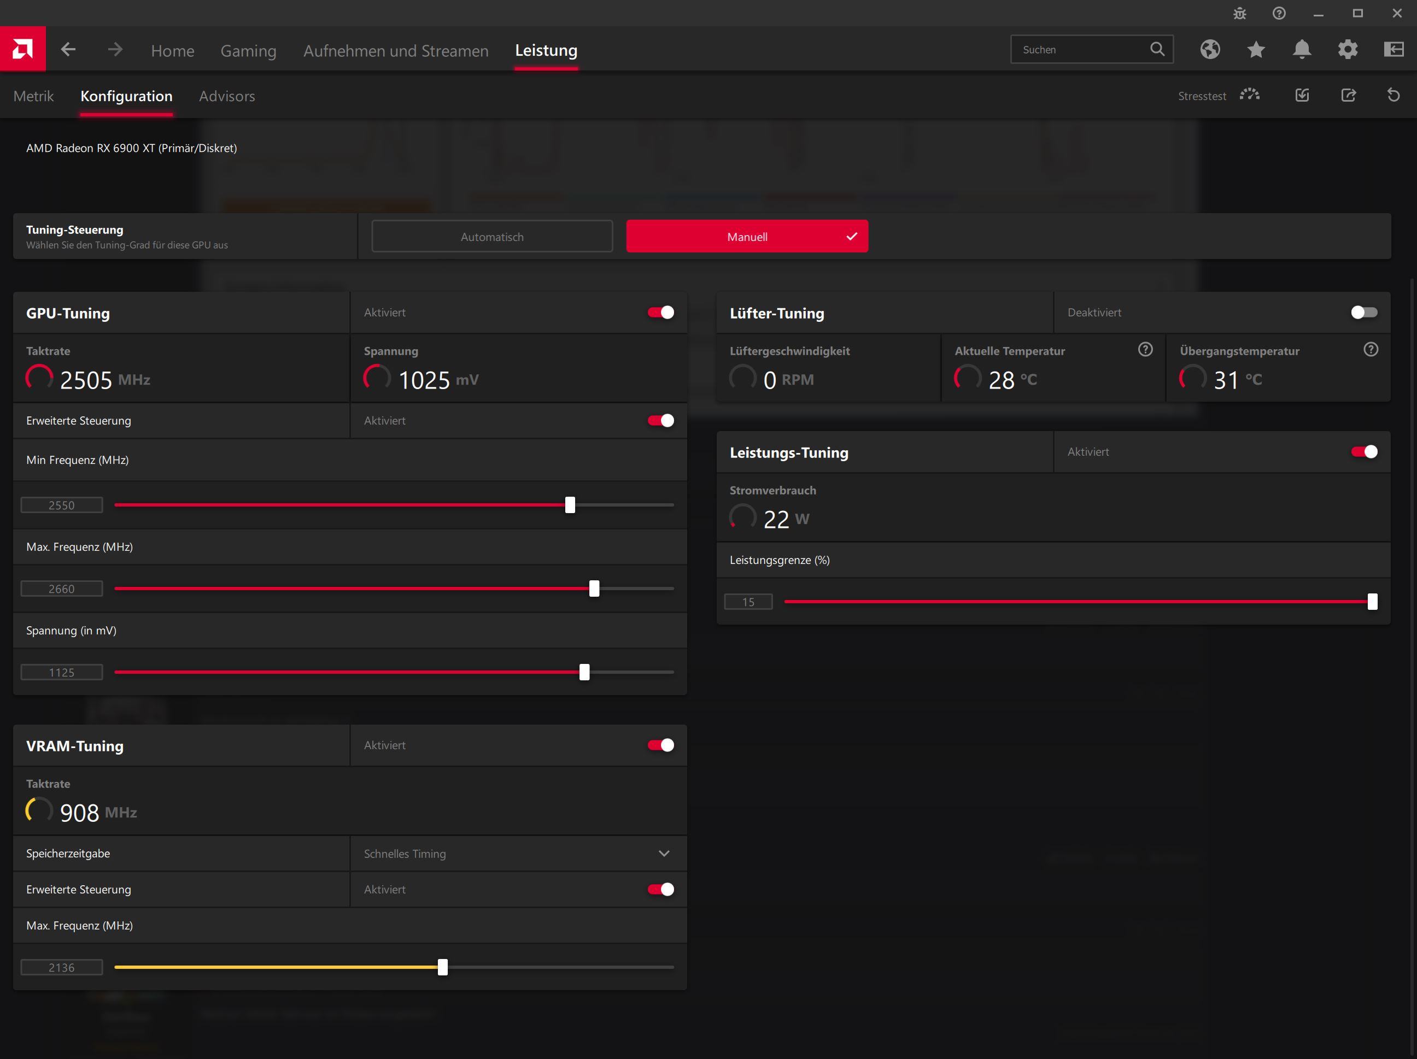Show help for Übergangstemperatur
The height and width of the screenshot is (1059, 1417).
(1370, 349)
